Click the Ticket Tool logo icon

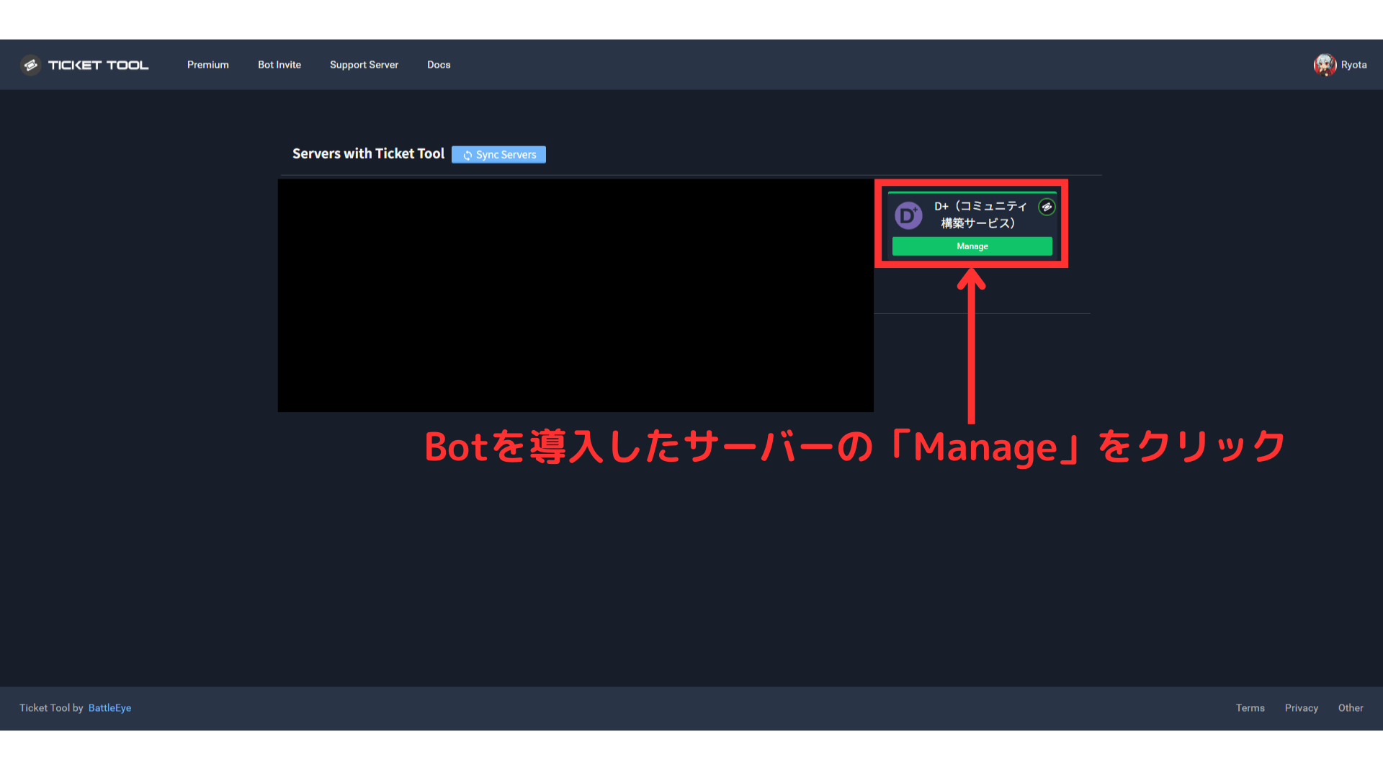click(x=30, y=65)
